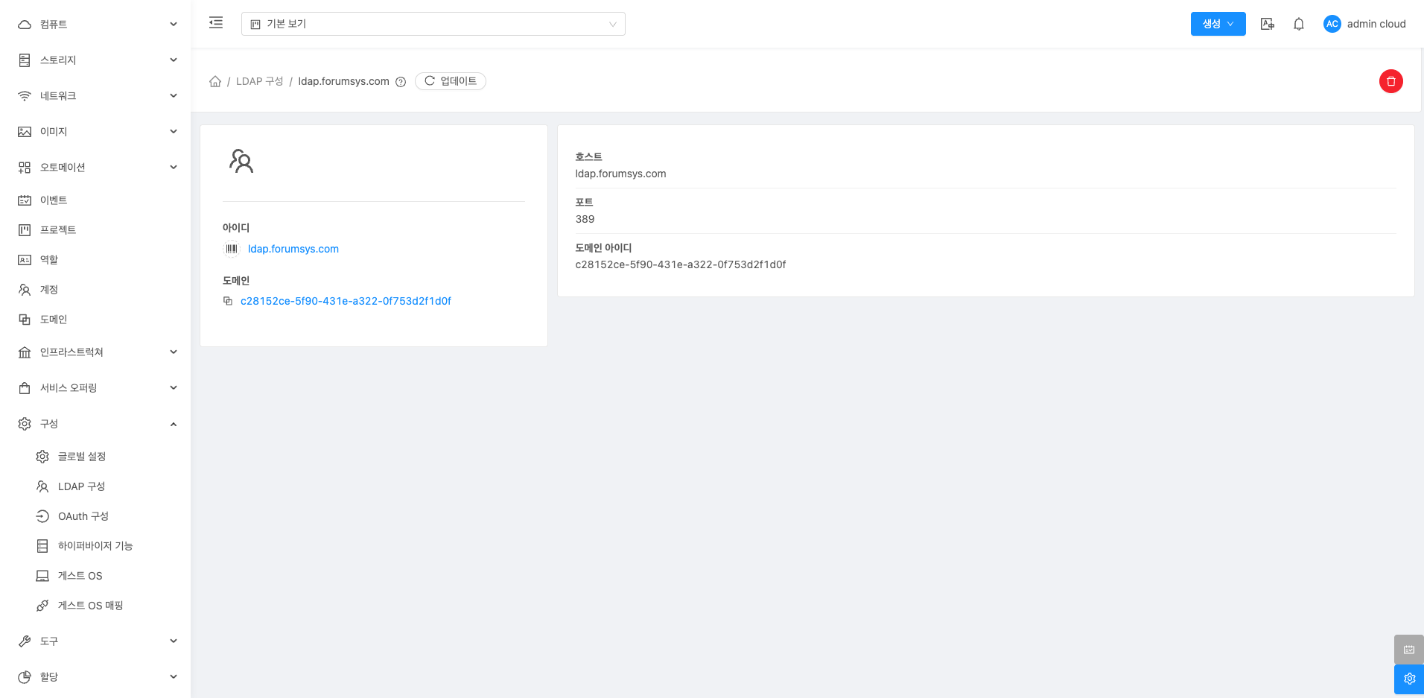Open the domain ID link c28152ce
This screenshot has height=698, width=1424.
click(x=346, y=301)
